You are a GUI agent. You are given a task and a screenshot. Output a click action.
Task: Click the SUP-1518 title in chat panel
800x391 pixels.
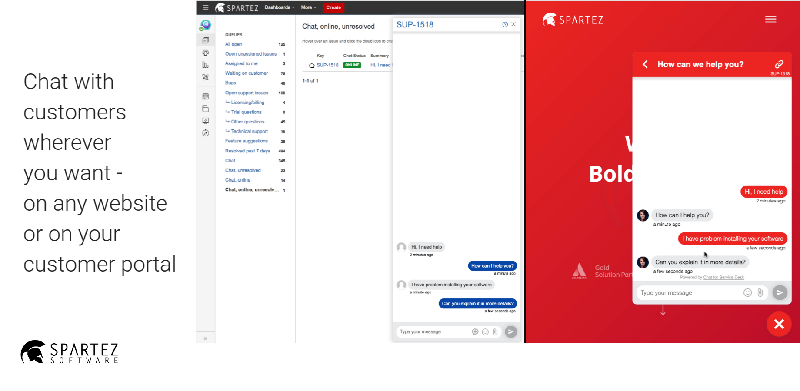[x=415, y=25]
